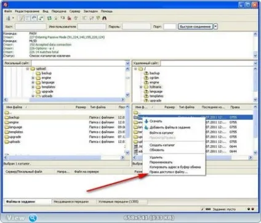Toggle the local directory tree display

point(28,18)
